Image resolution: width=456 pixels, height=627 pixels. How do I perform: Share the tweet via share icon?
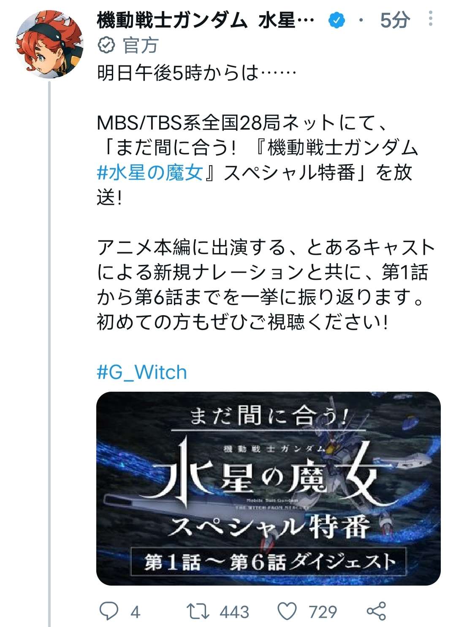pyautogui.click(x=376, y=611)
